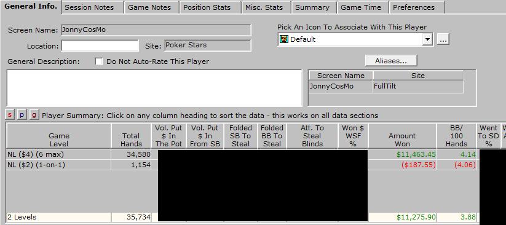Sort by Game Level column header

coord(59,136)
